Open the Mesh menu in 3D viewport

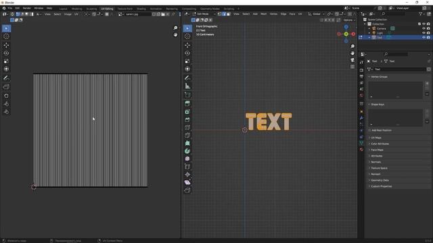coord(264,13)
